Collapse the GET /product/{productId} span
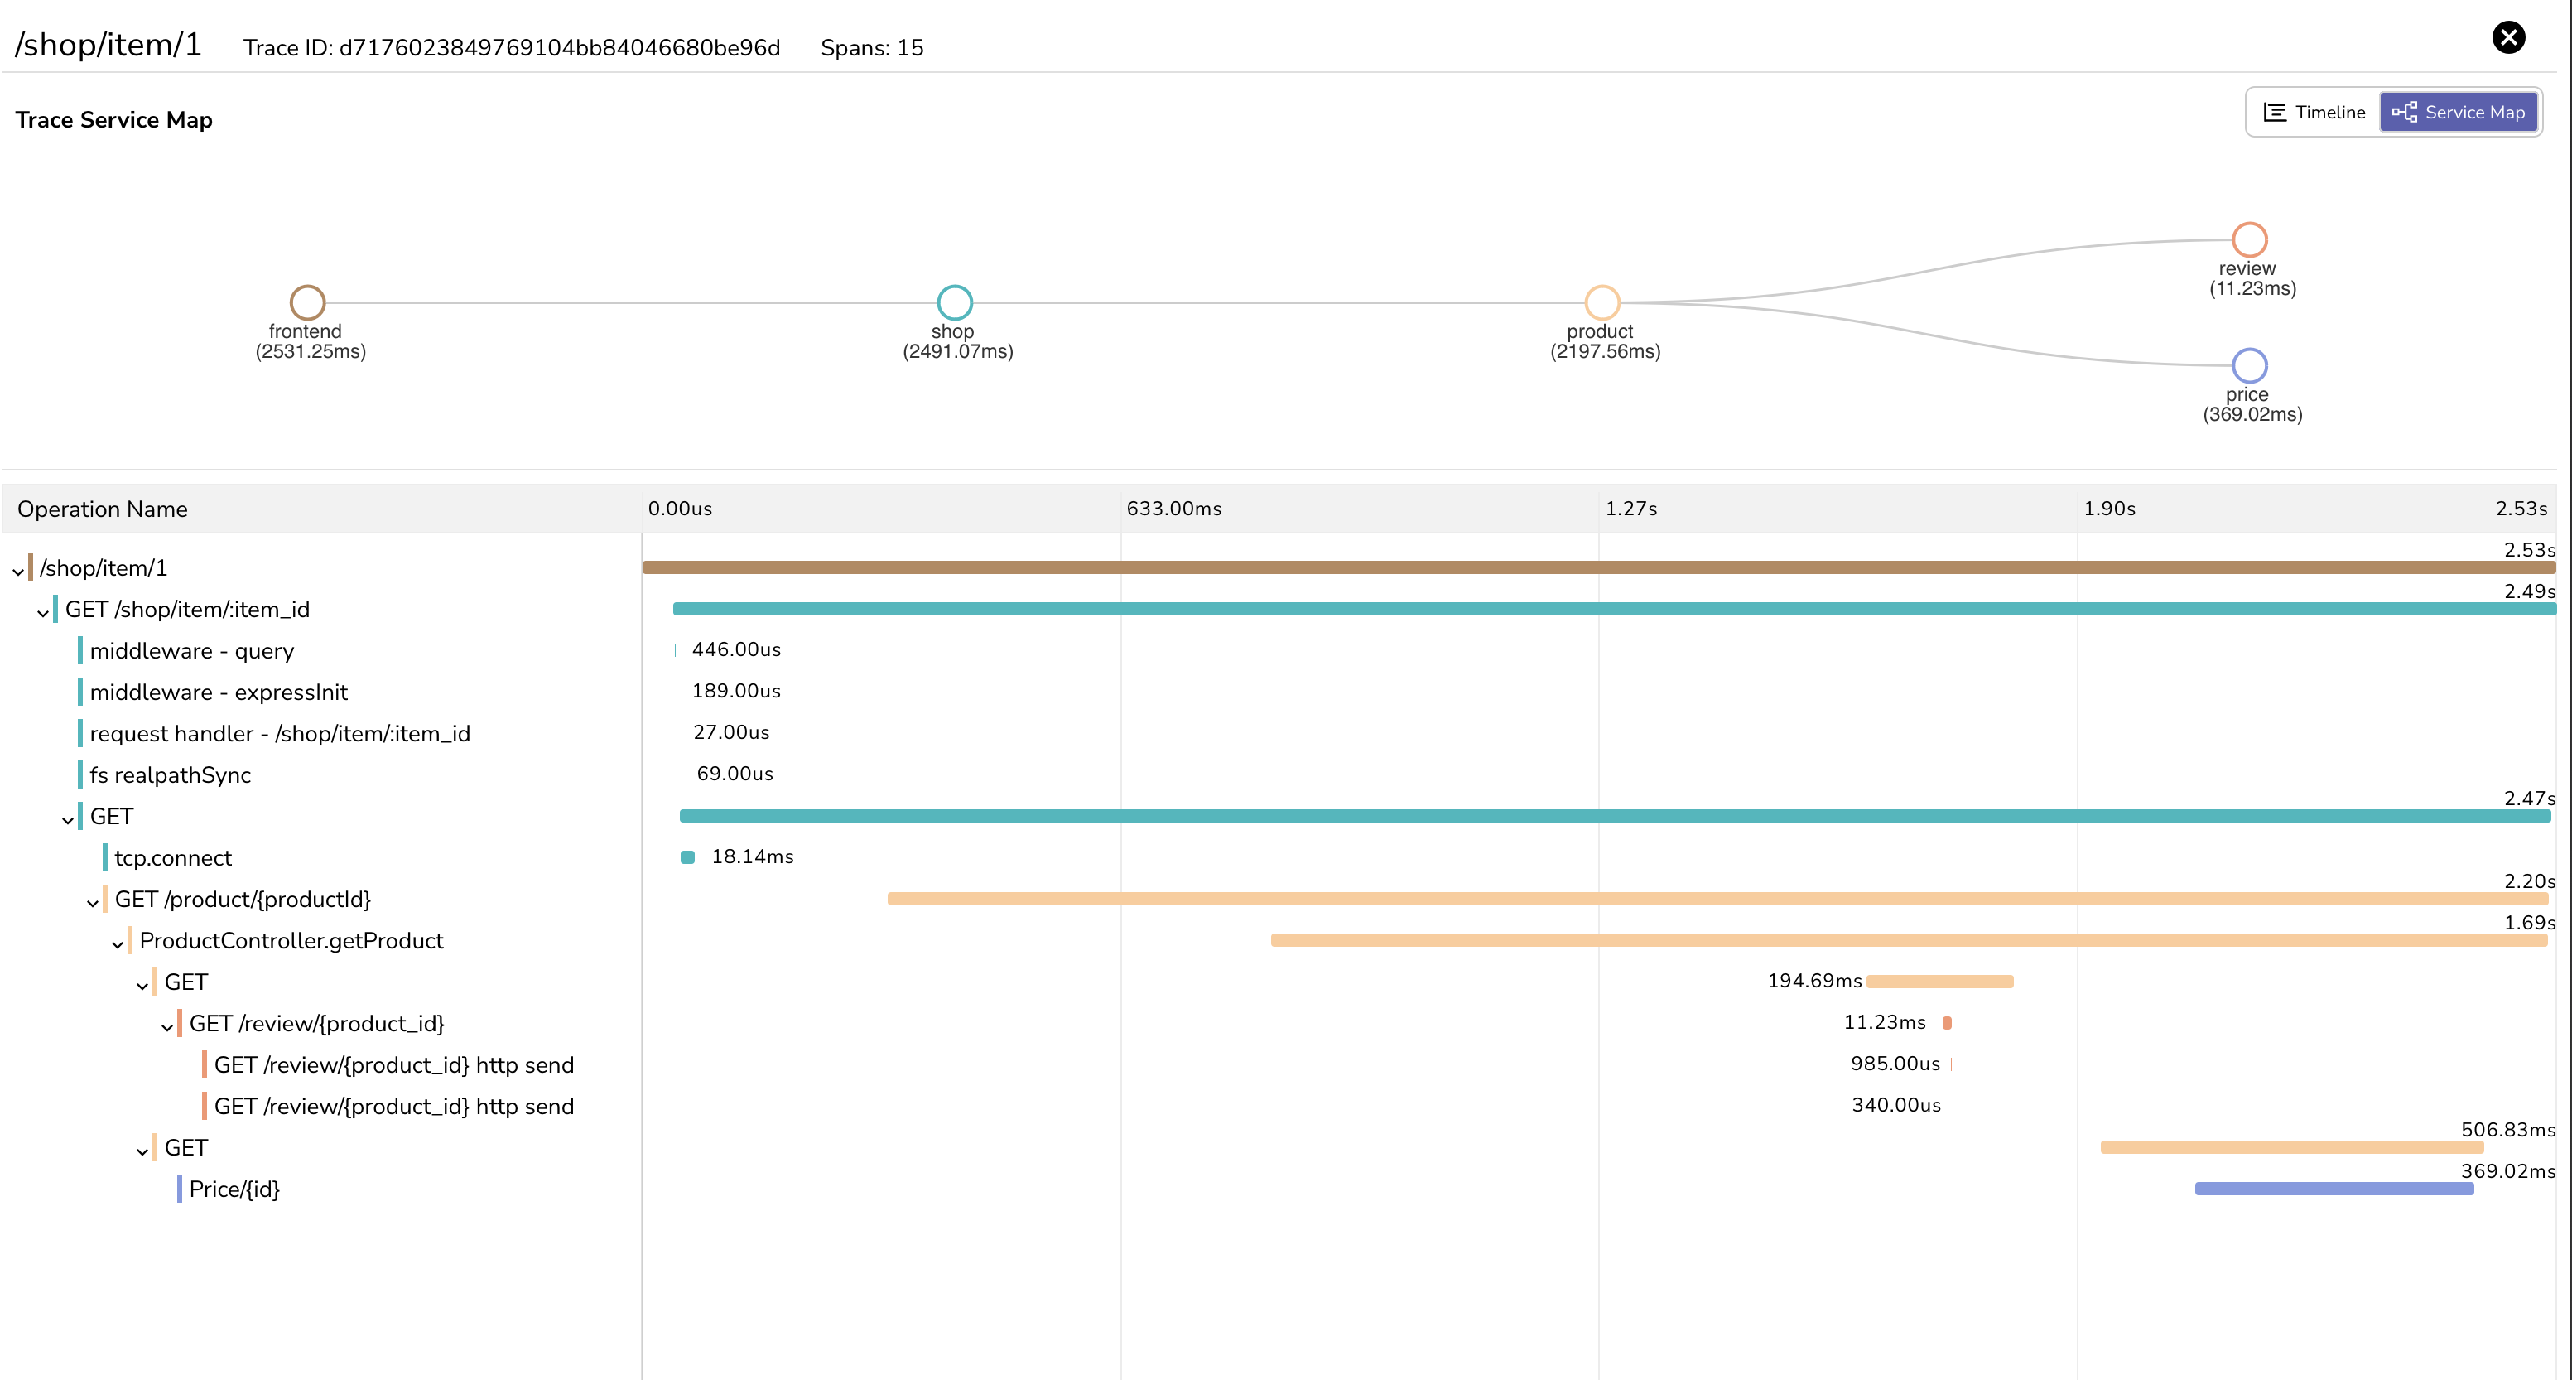Viewport: 2572px width, 1380px height. (x=94, y=899)
